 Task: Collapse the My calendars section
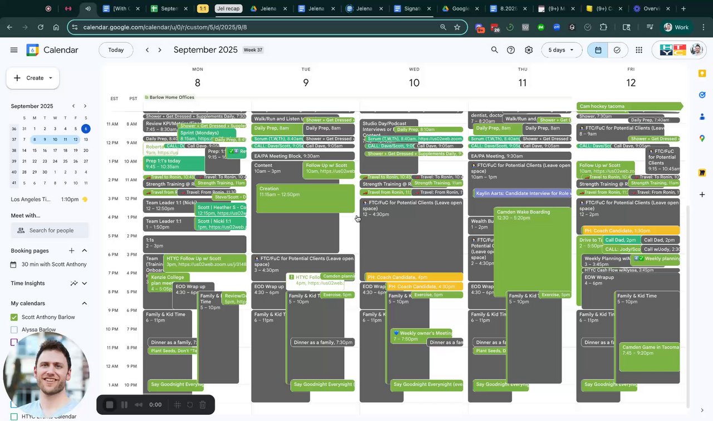coord(85,303)
